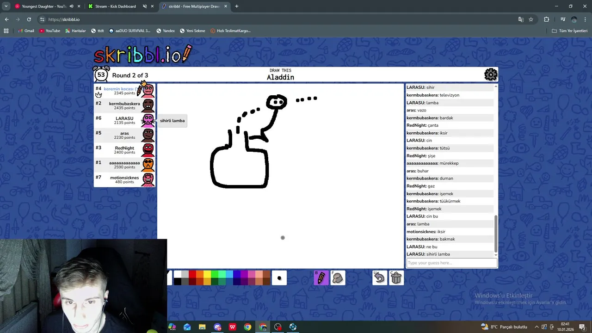Open the settings gear icon
The image size is (592, 333).
pyautogui.click(x=491, y=74)
